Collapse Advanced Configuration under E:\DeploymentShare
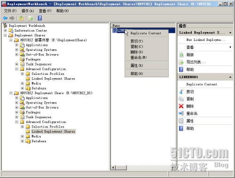This screenshot has height=178, width=235. pyautogui.click(x=16, y=69)
